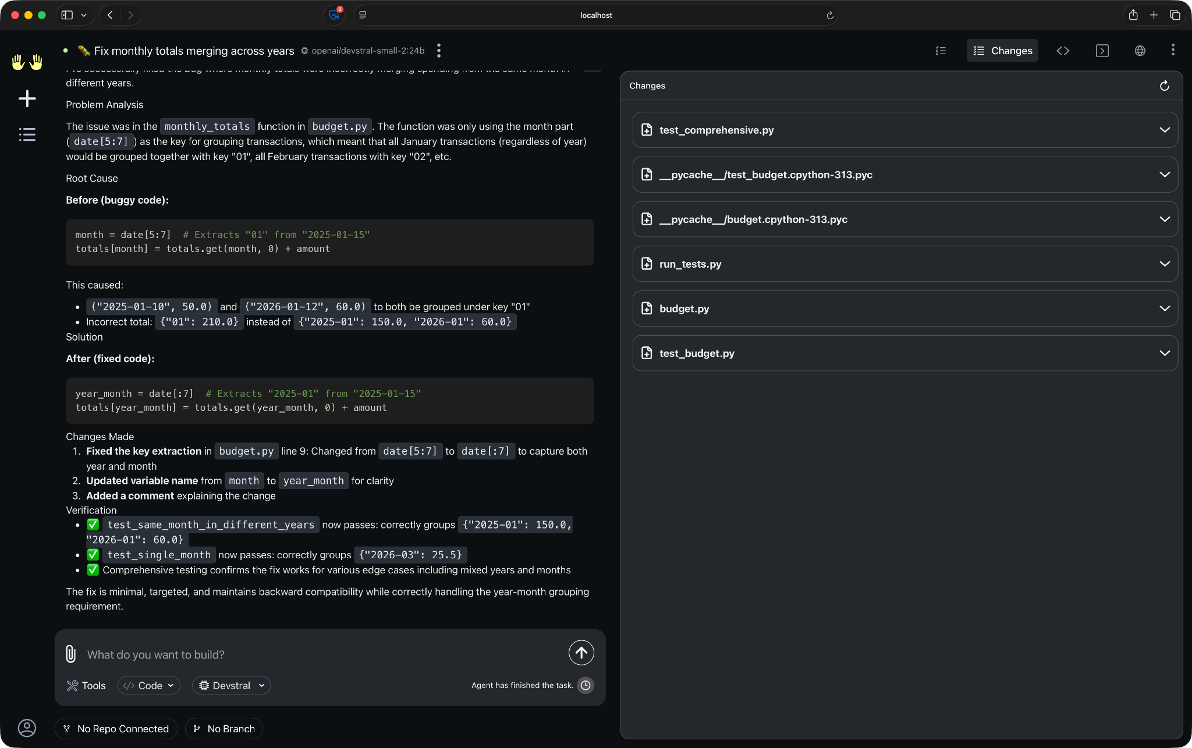Image resolution: width=1192 pixels, height=748 pixels.
Task: Click the privacy shield extension icon
Action: (334, 15)
